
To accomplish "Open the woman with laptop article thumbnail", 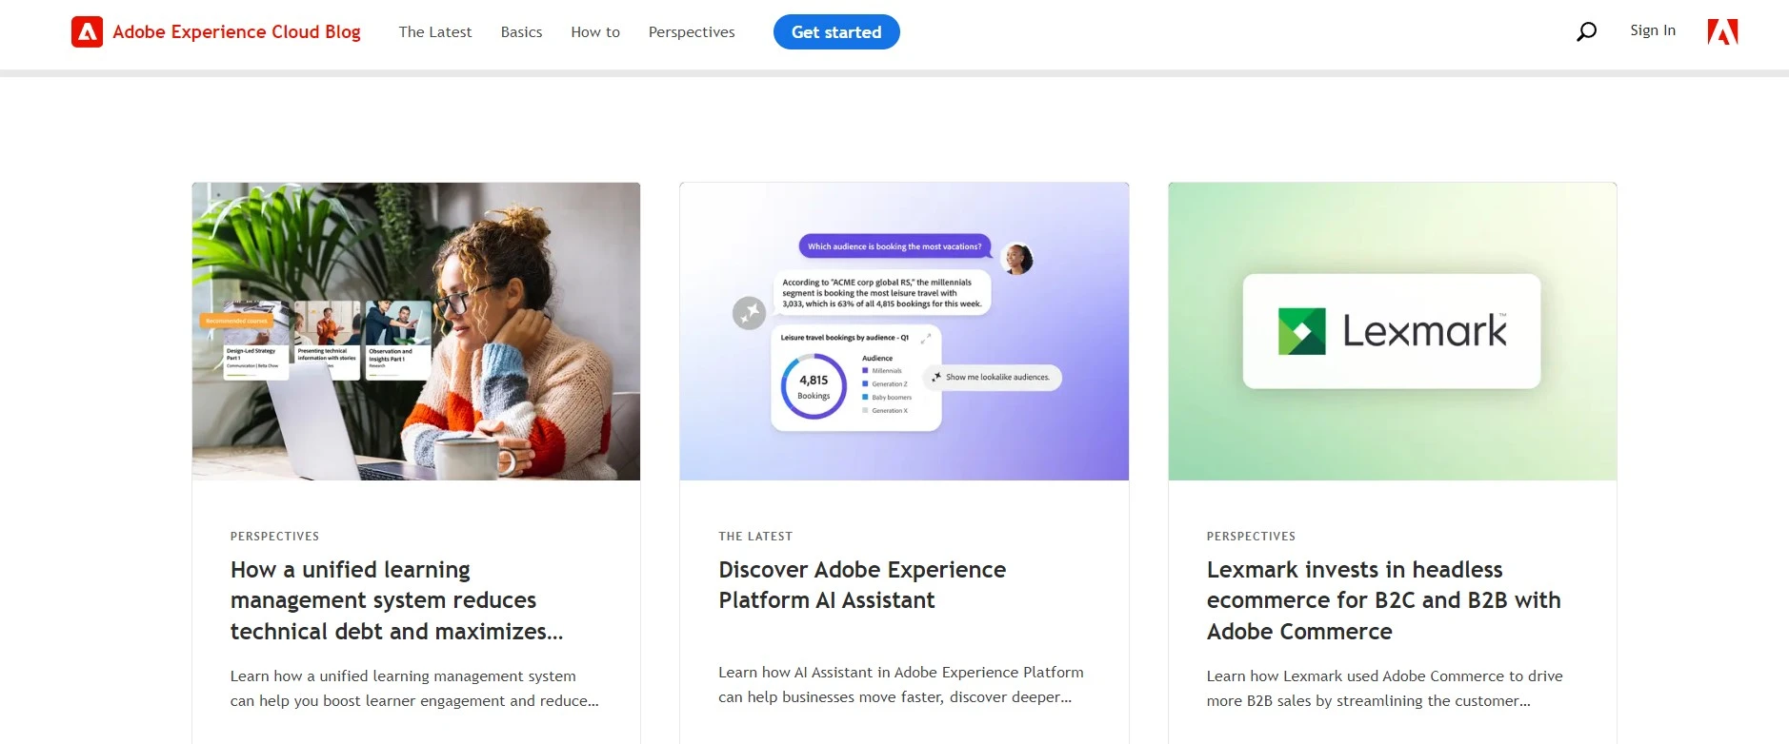I will point(416,331).
